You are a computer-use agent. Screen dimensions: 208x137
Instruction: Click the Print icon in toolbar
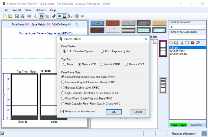pyautogui.click(x=29, y=16)
